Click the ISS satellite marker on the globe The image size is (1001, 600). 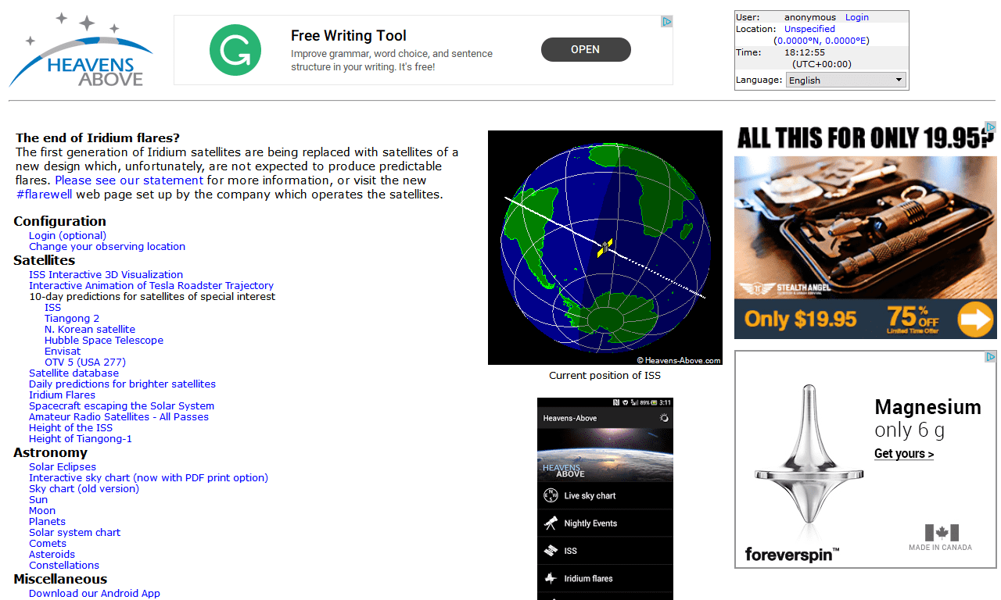604,248
